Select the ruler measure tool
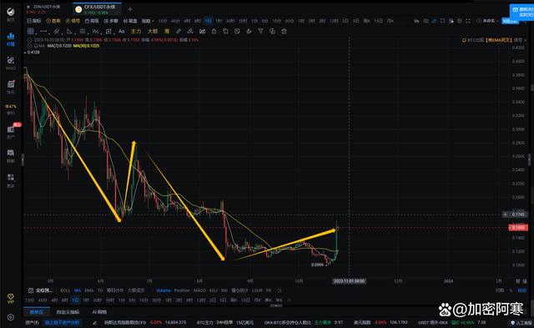534x328 pixels. (x=179, y=32)
